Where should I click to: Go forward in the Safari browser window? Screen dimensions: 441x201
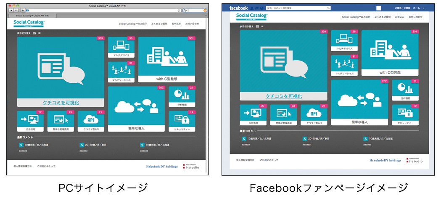(16, 10)
